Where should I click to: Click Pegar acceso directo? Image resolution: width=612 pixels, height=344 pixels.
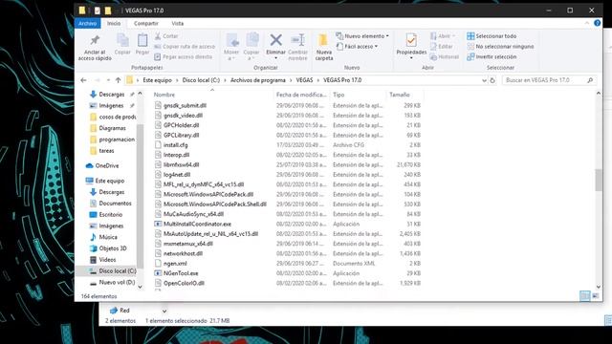183,57
